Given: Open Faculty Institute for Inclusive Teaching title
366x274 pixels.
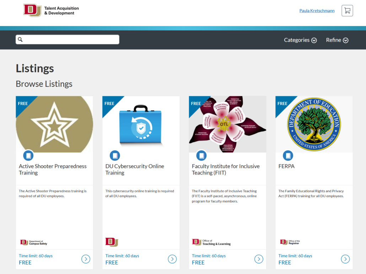Looking at the screenshot, I should pos(226,170).
